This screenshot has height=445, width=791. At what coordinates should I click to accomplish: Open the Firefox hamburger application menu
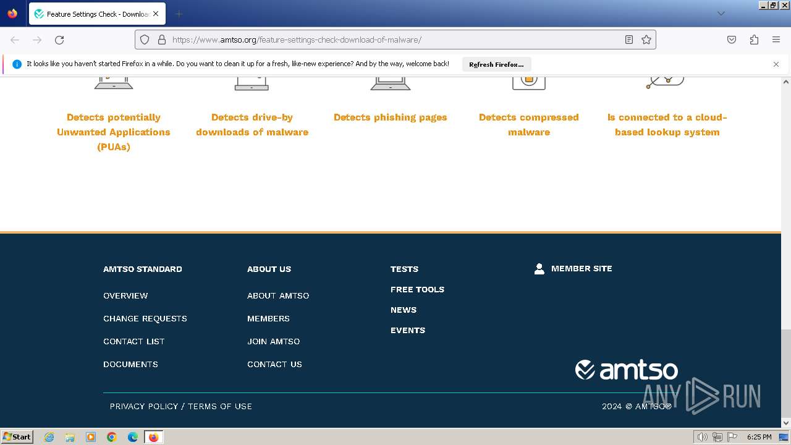(x=776, y=40)
